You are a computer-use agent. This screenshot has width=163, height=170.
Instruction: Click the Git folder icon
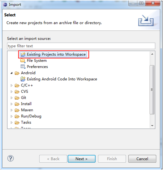17,98
